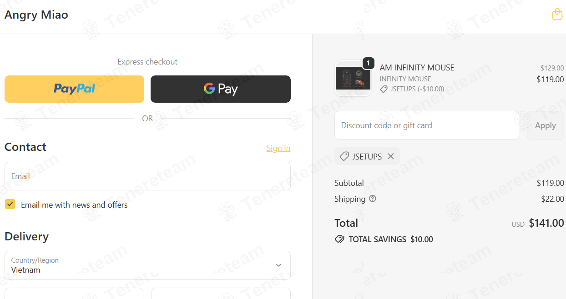Click the quantity badge on product image
This screenshot has height=299, width=566.
[368, 63]
